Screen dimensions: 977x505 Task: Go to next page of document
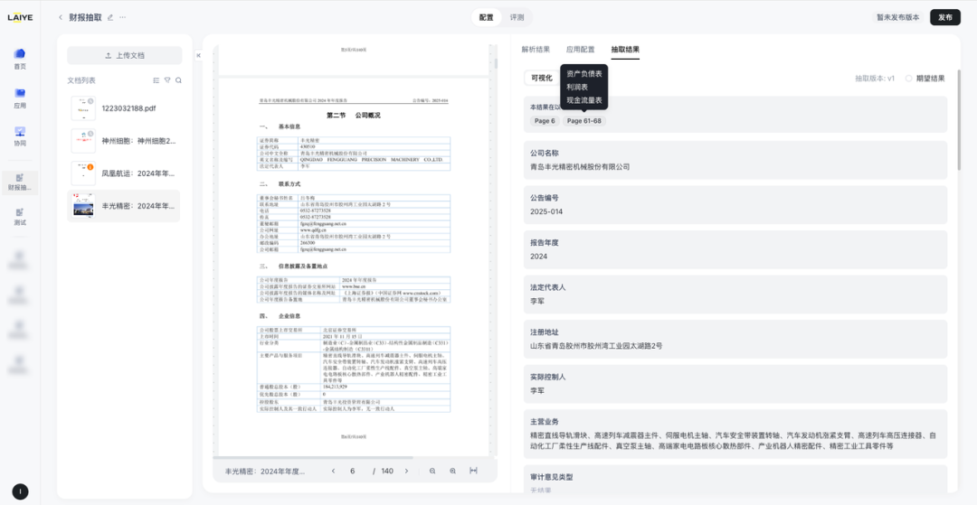click(406, 471)
